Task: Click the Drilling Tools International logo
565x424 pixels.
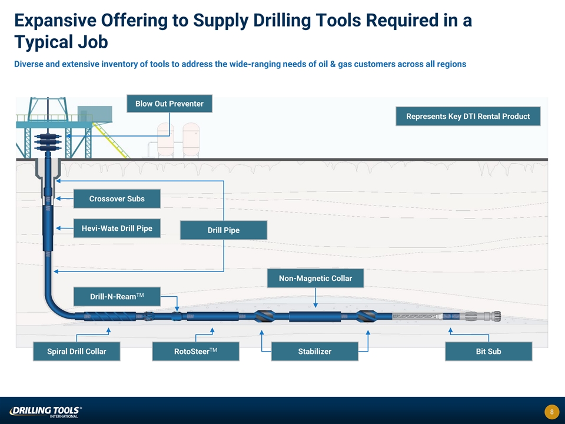Action: click(45, 411)
